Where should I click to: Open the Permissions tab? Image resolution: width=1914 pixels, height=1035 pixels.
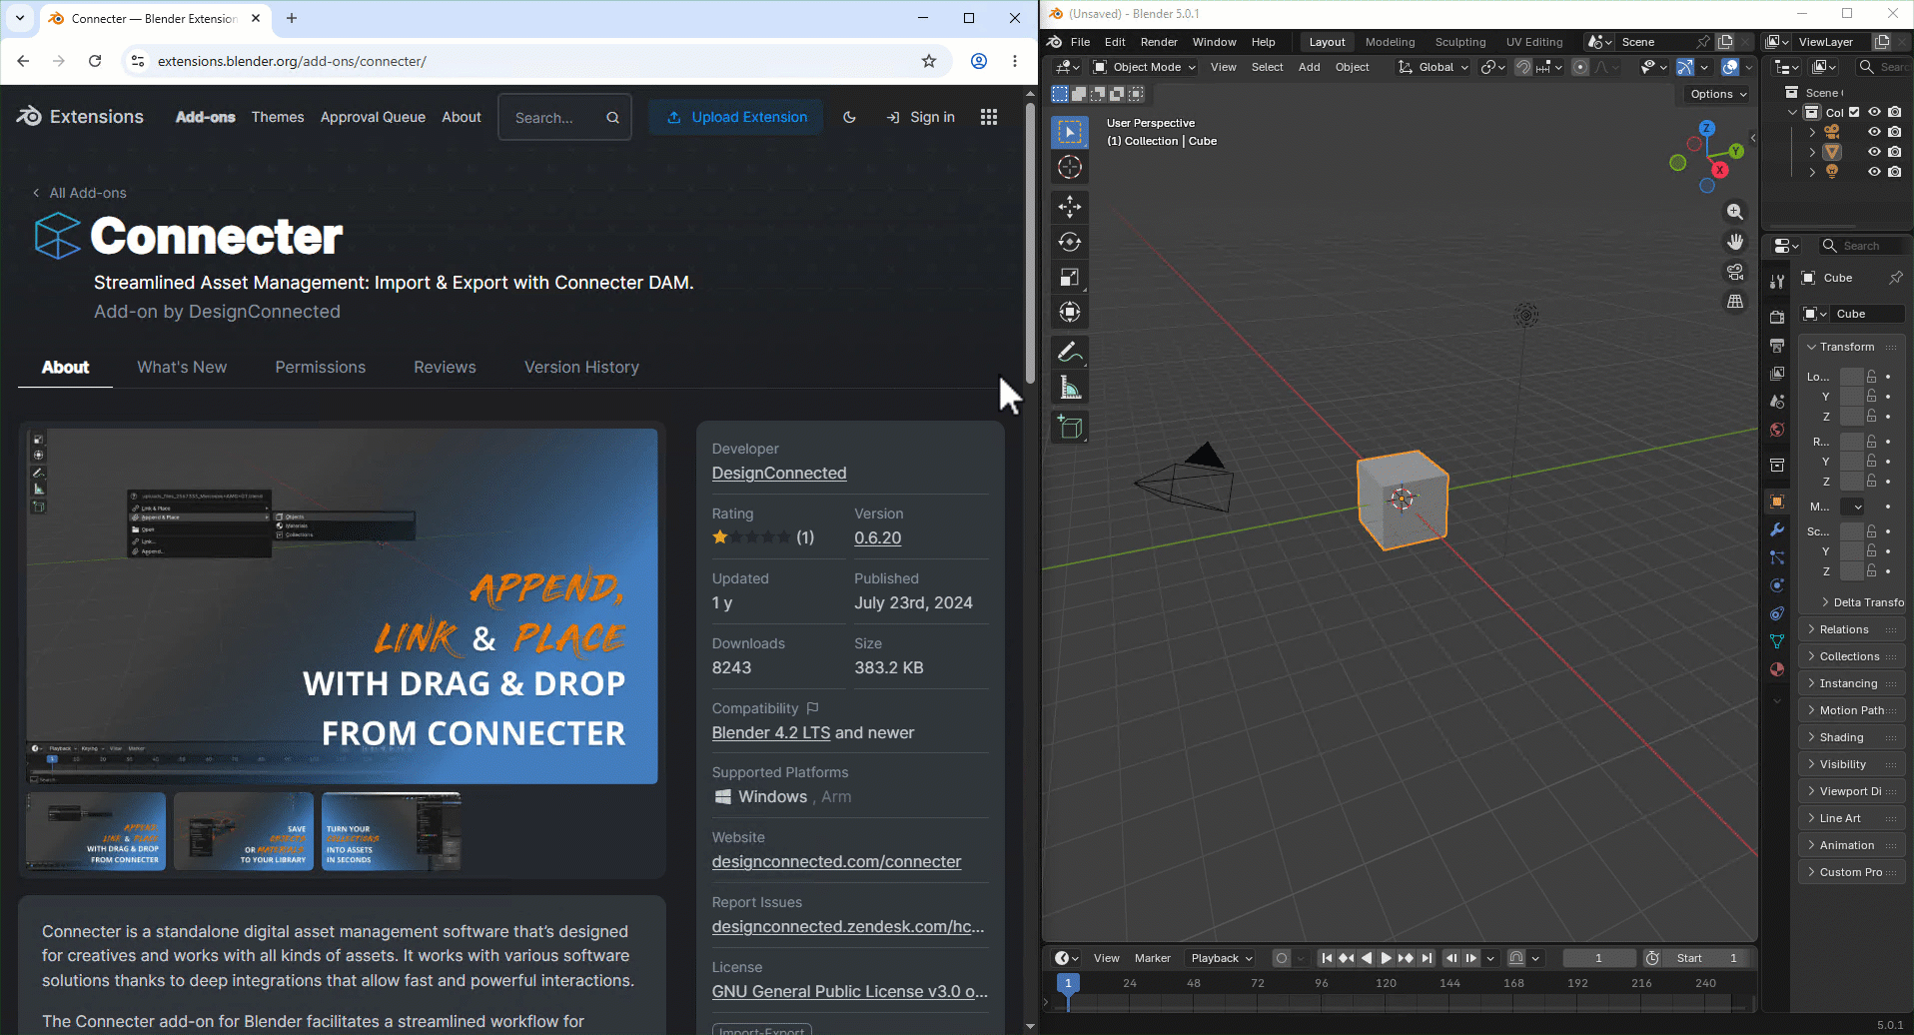(320, 367)
